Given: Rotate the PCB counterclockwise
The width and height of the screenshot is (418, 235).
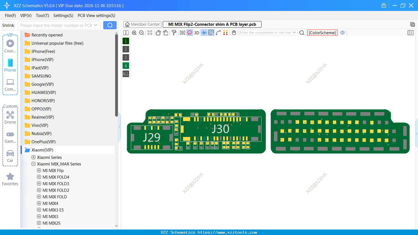Looking at the screenshot, I should coord(158,33).
